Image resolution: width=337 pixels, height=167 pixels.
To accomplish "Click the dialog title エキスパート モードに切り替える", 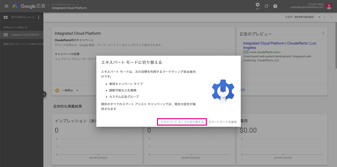I will pos(132,62).
